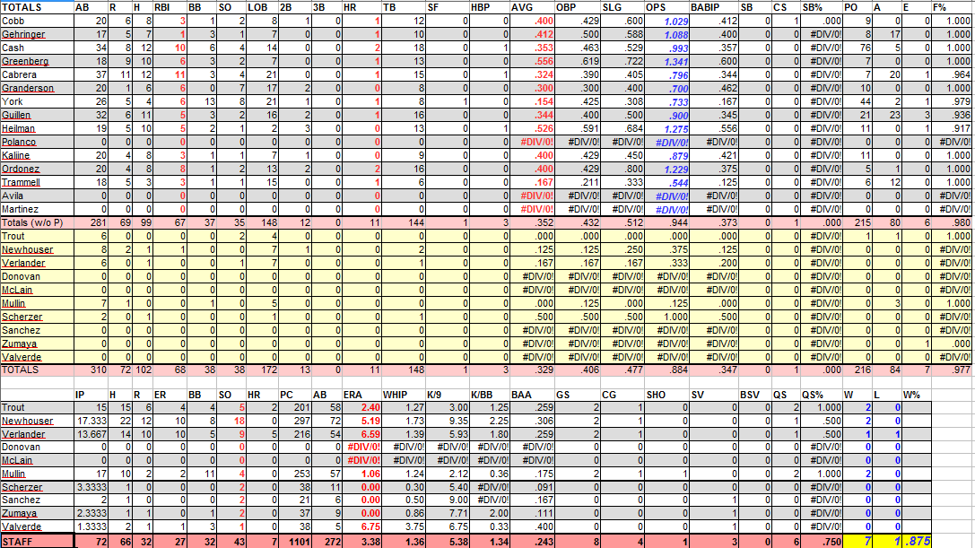
Task: Select the 'Totals (w/o P)' row label
Action: 38,222
